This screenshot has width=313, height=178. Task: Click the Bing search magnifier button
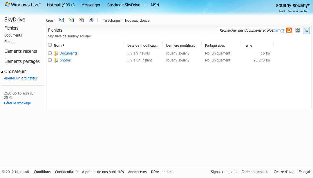(x=289, y=30)
